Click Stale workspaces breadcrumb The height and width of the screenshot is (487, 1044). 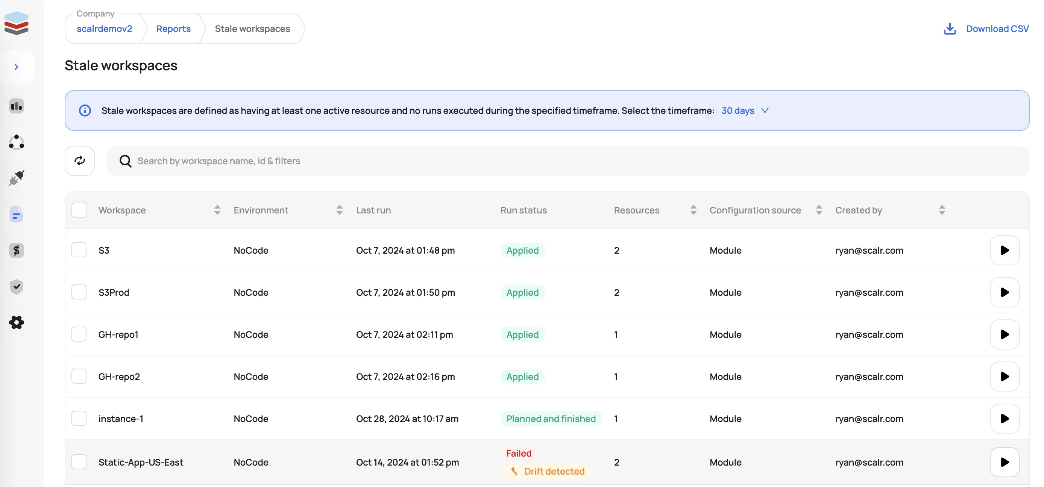[252, 29]
